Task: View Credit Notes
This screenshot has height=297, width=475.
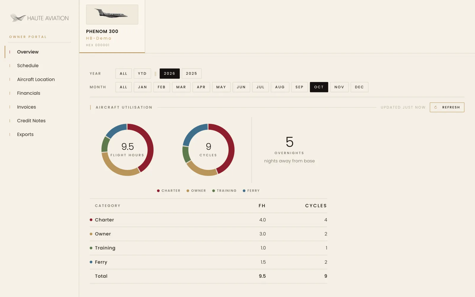Action: click(31, 121)
